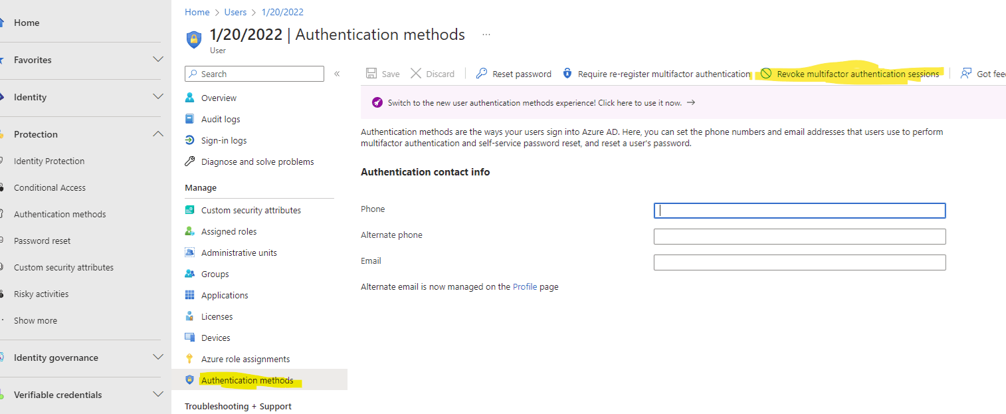This screenshot has width=1006, height=414.
Task: Click the Alternate phone input field
Action: coord(799,237)
